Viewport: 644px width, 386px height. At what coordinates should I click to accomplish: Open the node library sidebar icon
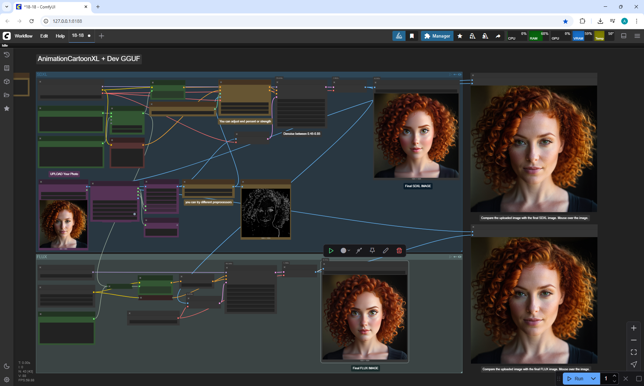pos(6,68)
